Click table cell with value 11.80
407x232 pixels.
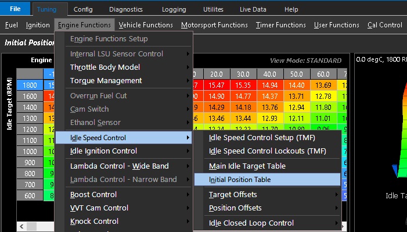click(x=323, y=107)
